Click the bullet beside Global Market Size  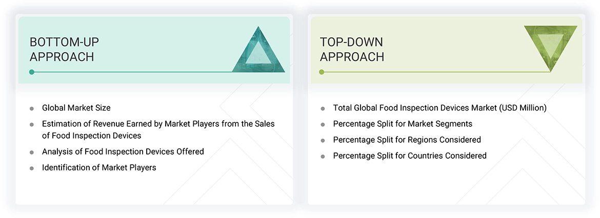coord(32,108)
